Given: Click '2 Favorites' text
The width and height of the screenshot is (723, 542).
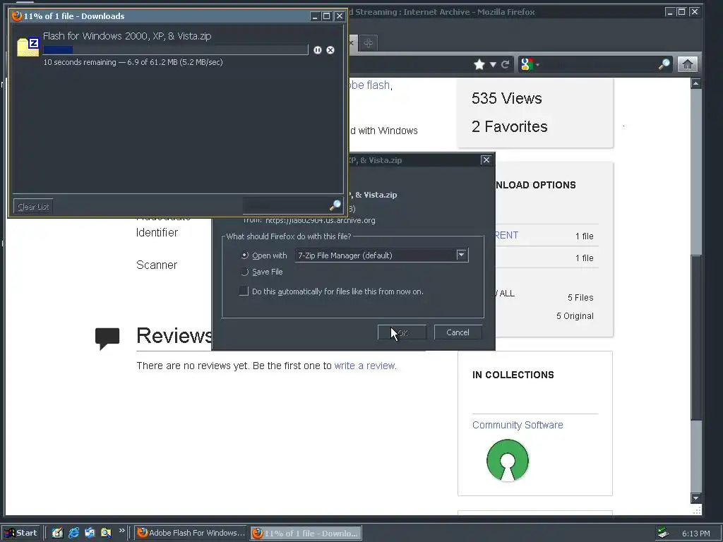Looking at the screenshot, I should click(510, 126).
